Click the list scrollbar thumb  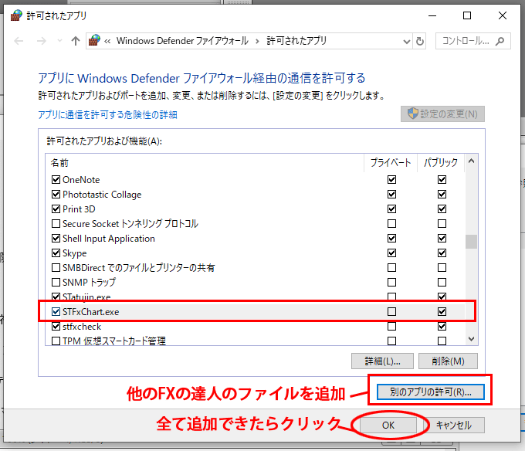click(471, 242)
